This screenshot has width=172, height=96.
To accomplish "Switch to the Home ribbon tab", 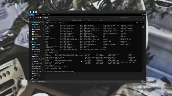I will point(37,15).
